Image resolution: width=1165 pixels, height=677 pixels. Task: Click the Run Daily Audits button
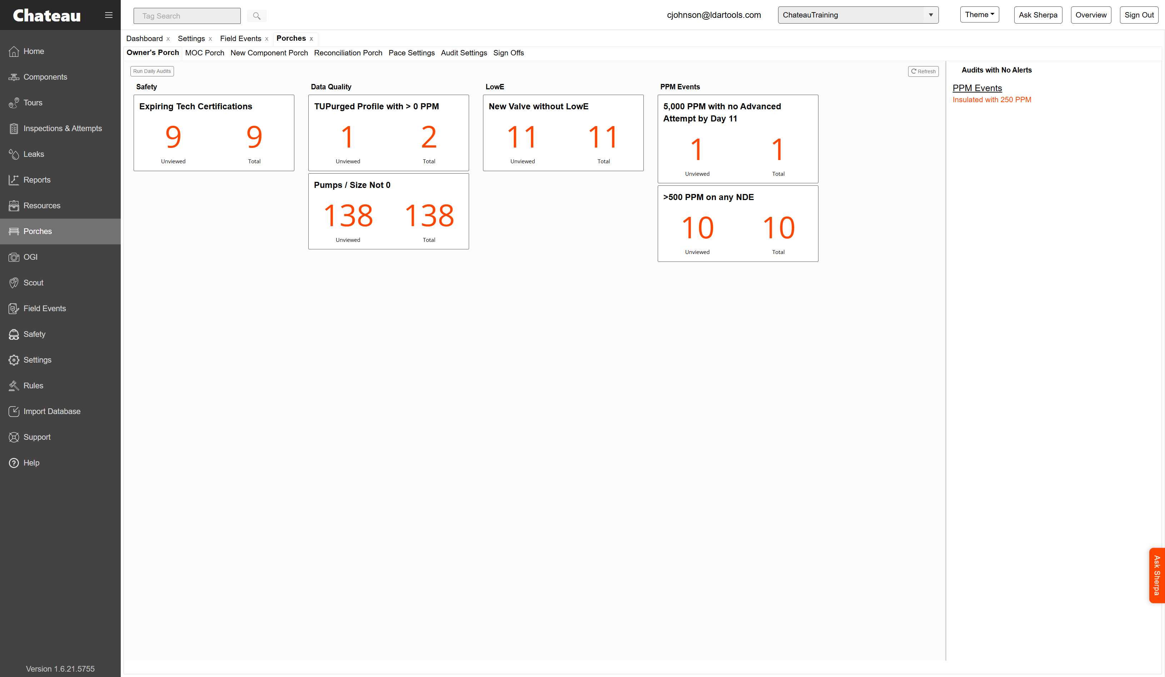pos(152,71)
